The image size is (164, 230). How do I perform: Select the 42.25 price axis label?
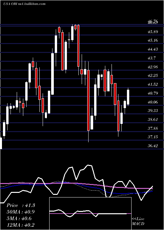click(x=153, y=76)
